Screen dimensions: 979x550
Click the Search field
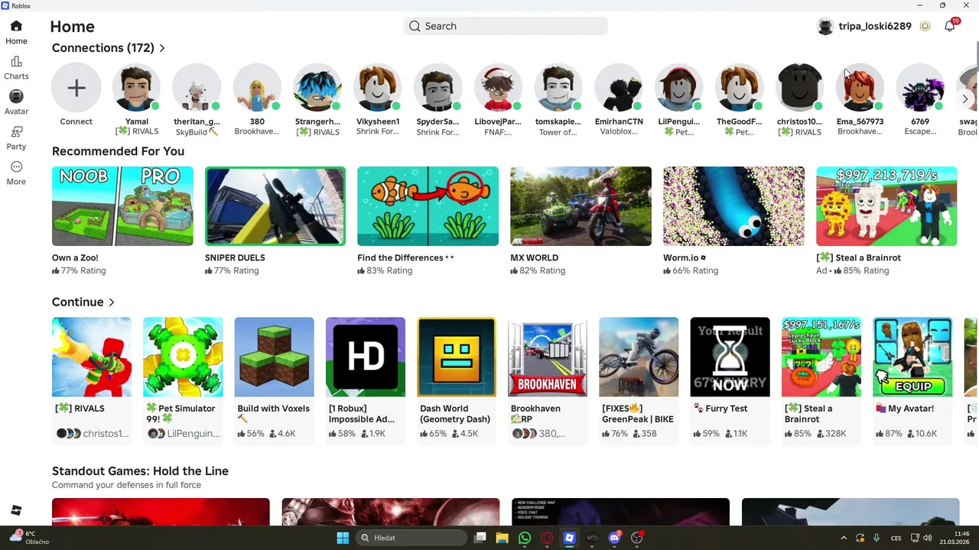click(x=506, y=26)
